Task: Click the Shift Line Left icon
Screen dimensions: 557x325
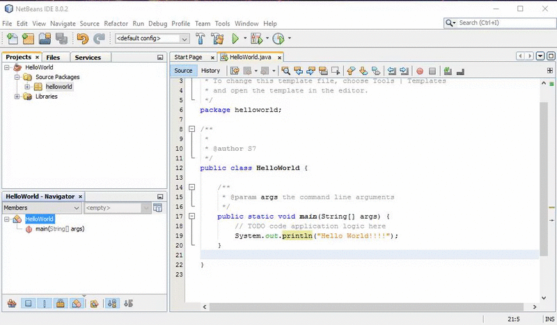Action: pos(391,71)
